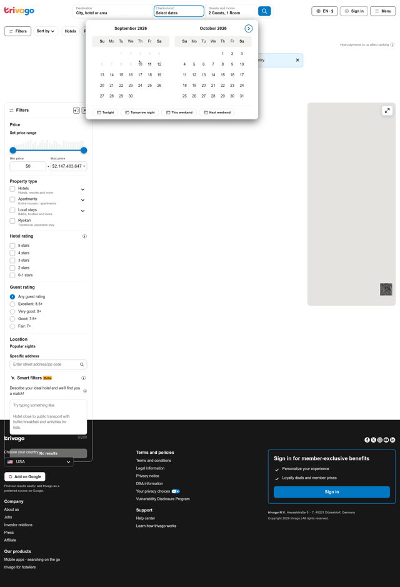Click info icon beside ideal hotel description
Image resolution: width=400 pixels, height=587 pixels.
tap(85, 391)
